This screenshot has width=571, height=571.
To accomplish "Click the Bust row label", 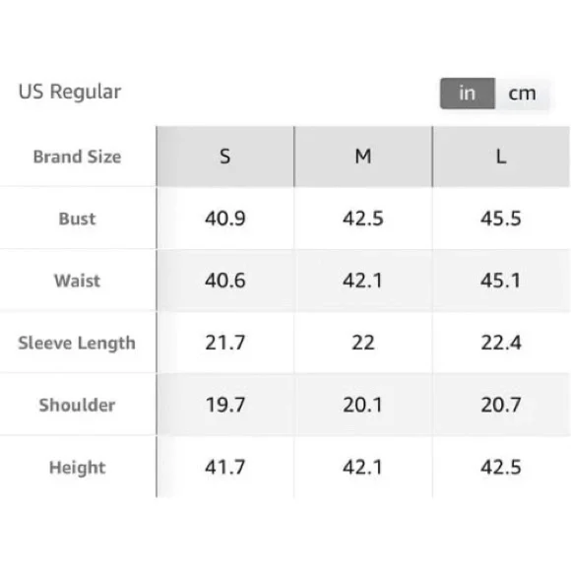I will coord(77,219).
